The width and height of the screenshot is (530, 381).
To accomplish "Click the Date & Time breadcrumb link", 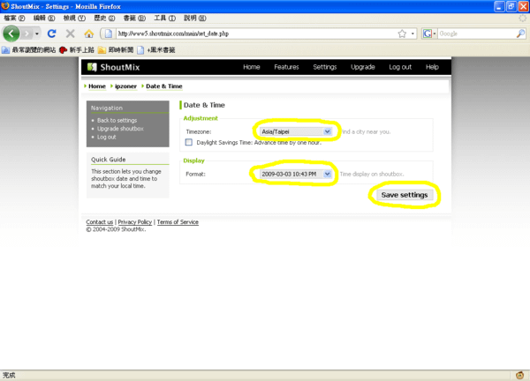I will [x=164, y=86].
